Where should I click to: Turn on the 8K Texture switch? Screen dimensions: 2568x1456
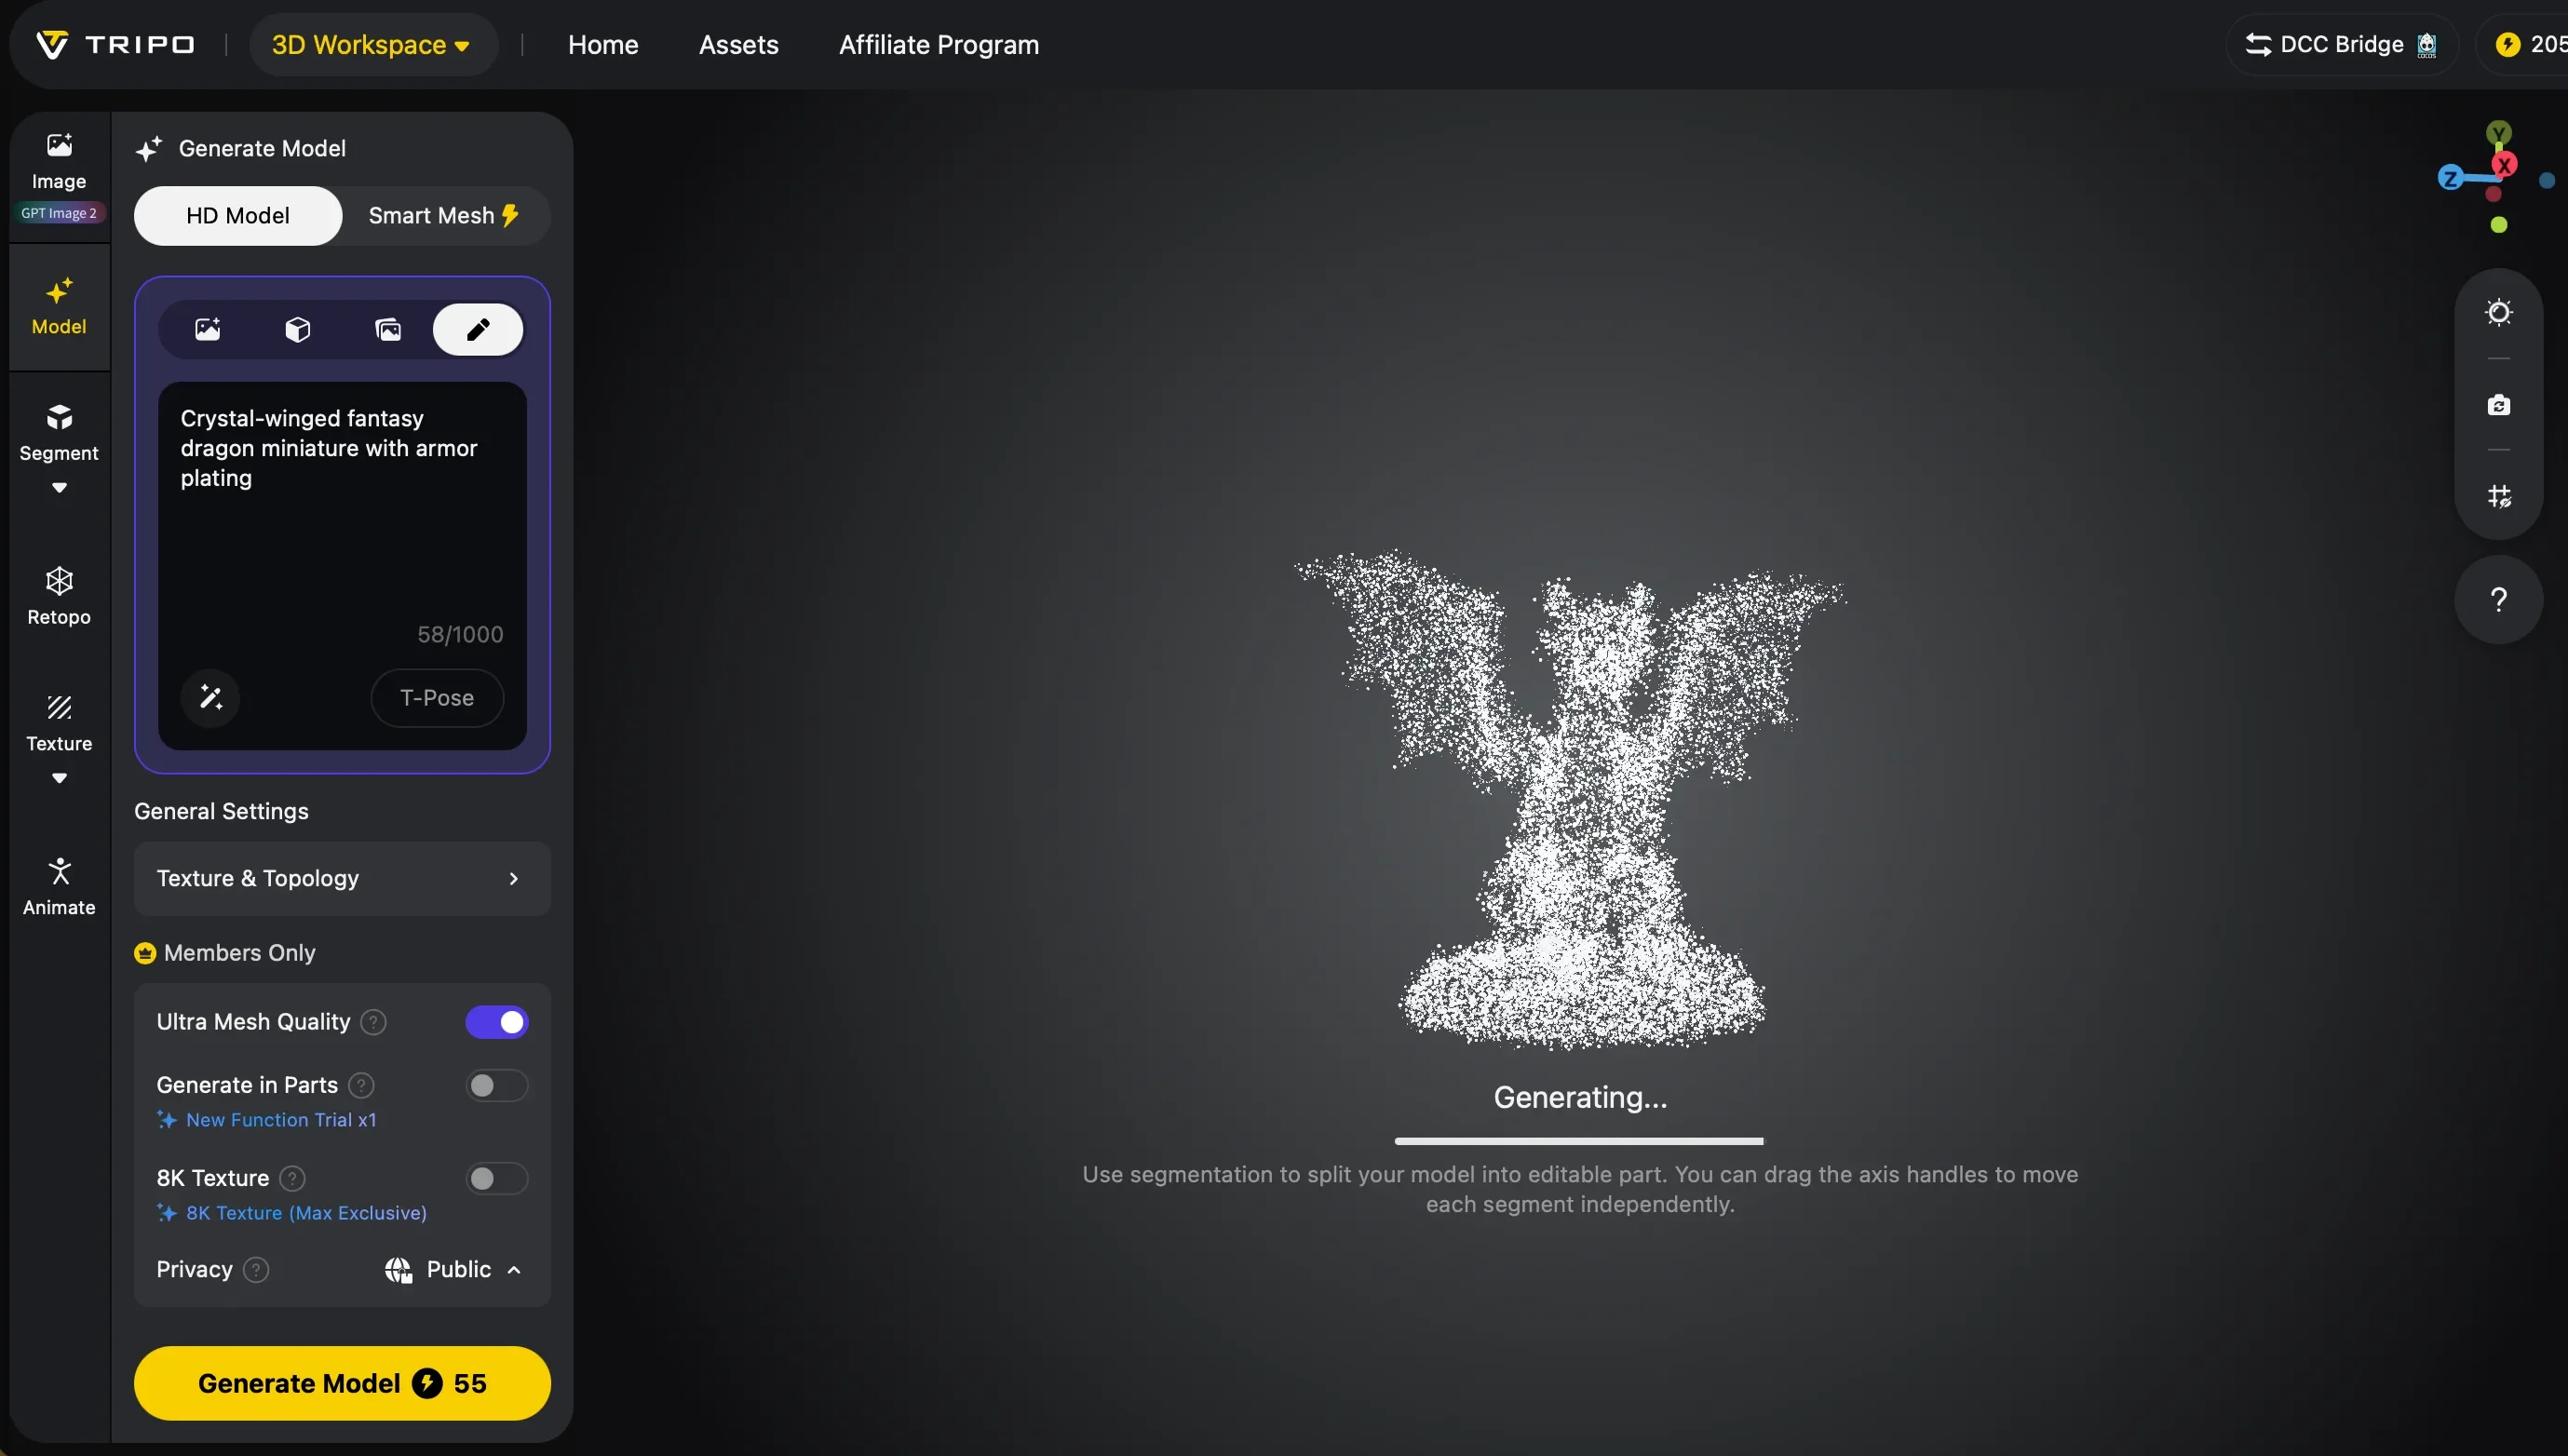(x=497, y=1178)
